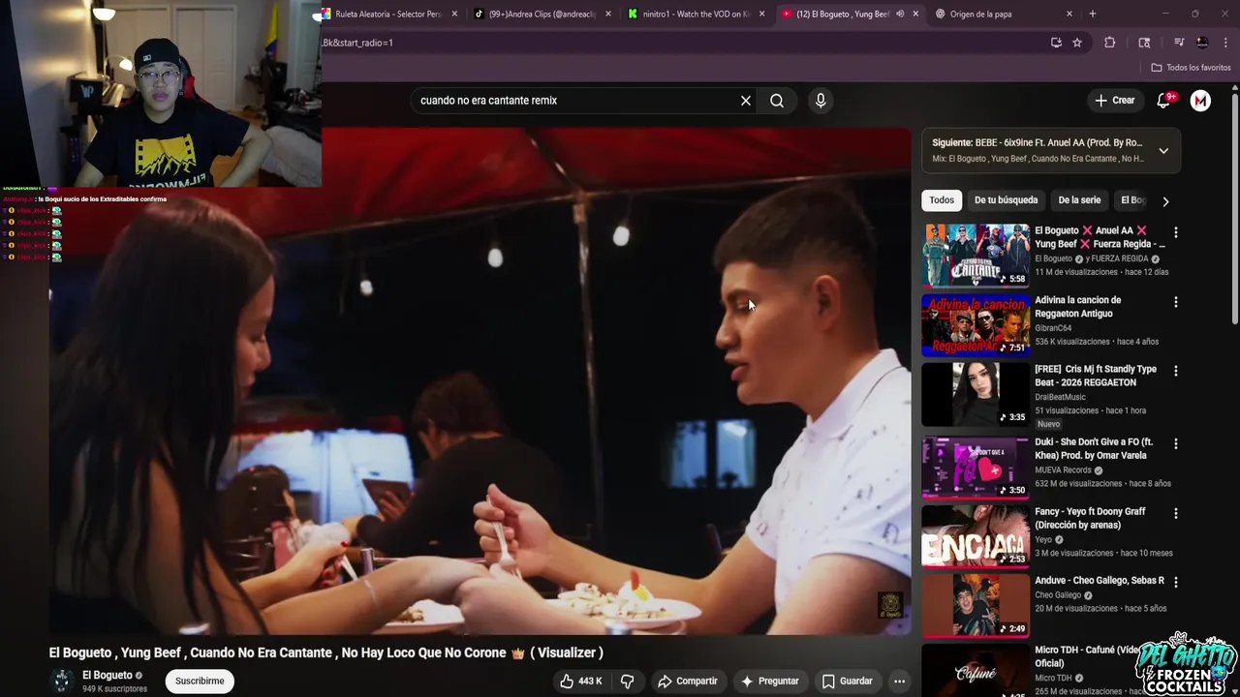Select the partially visible El Bog chip
This screenshot has height=697, width=1240.
pos(1133,200)
